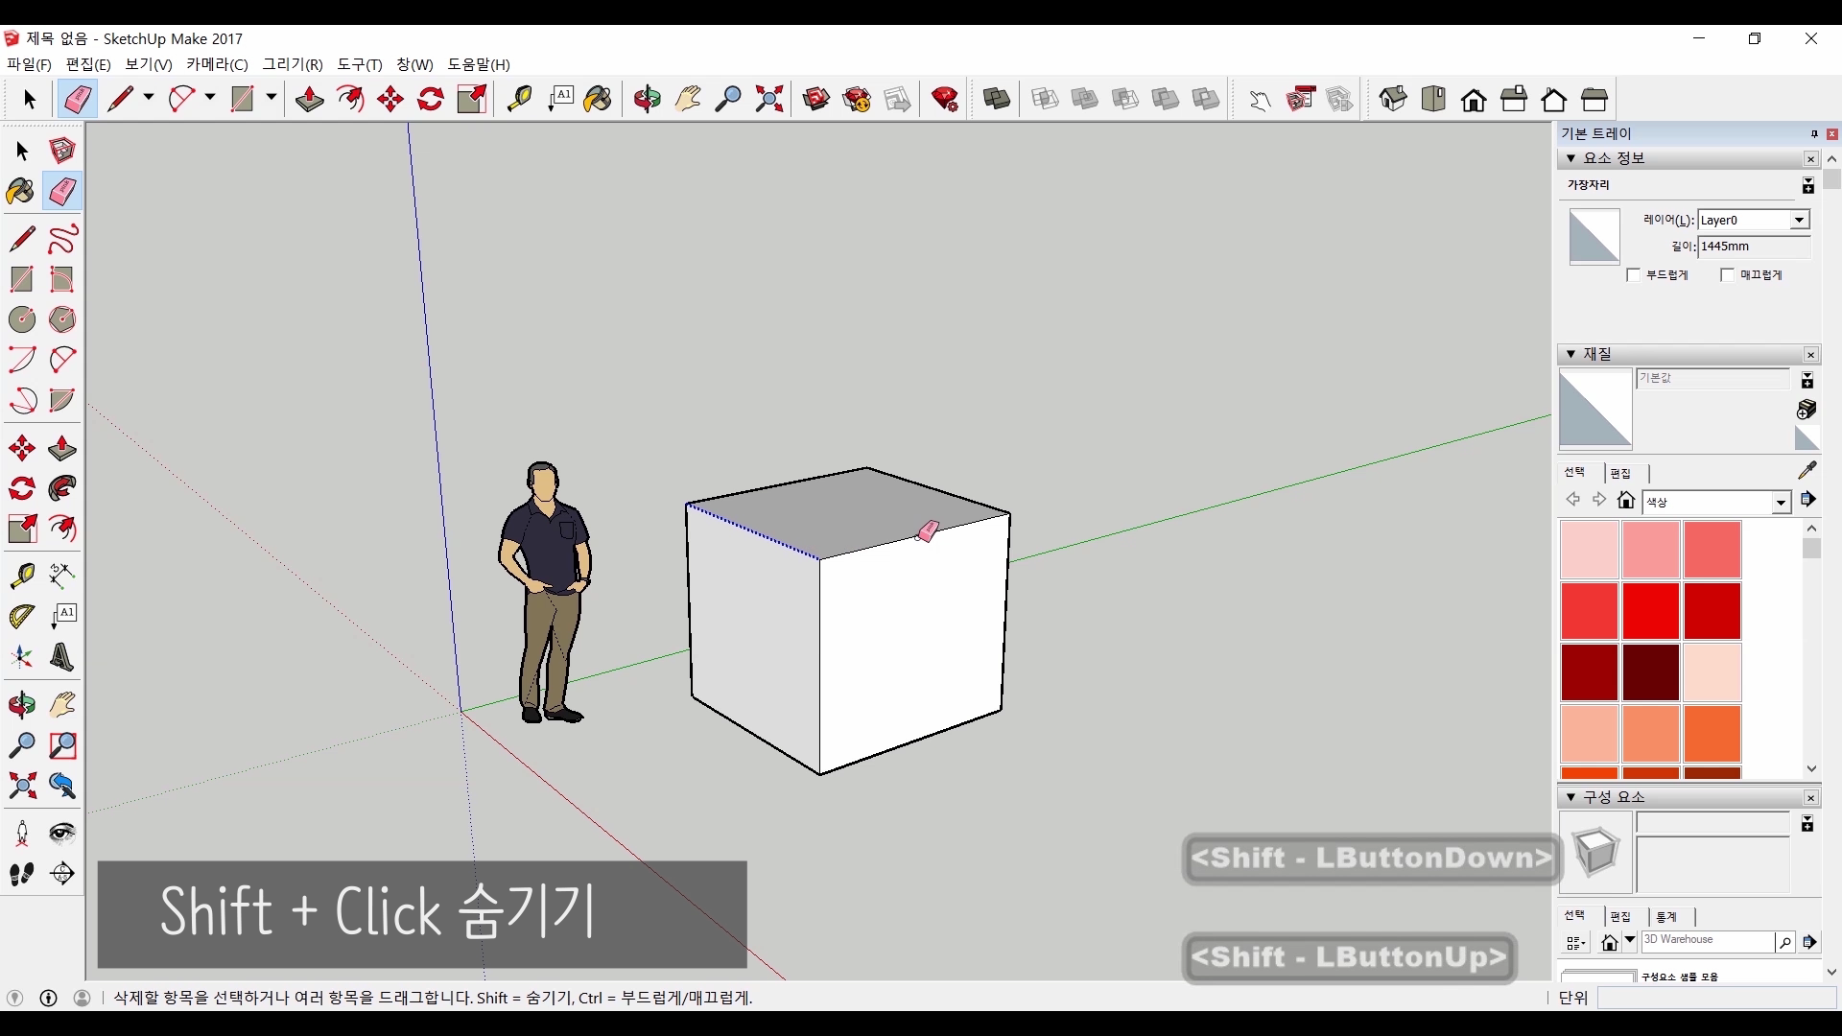Switch to the Iso house view icon
The width and height of the screenshot is (1842, 1036).
pos(1393,99)
